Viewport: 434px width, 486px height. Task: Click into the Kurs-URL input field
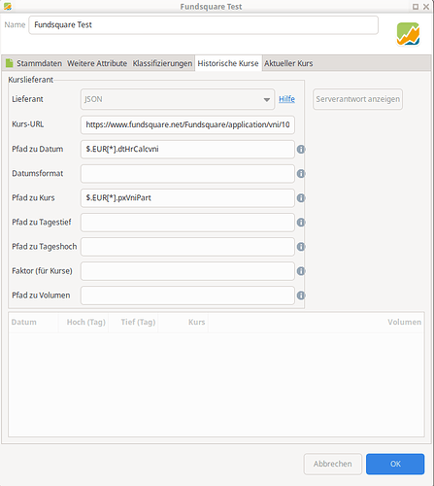pos(187,124)
